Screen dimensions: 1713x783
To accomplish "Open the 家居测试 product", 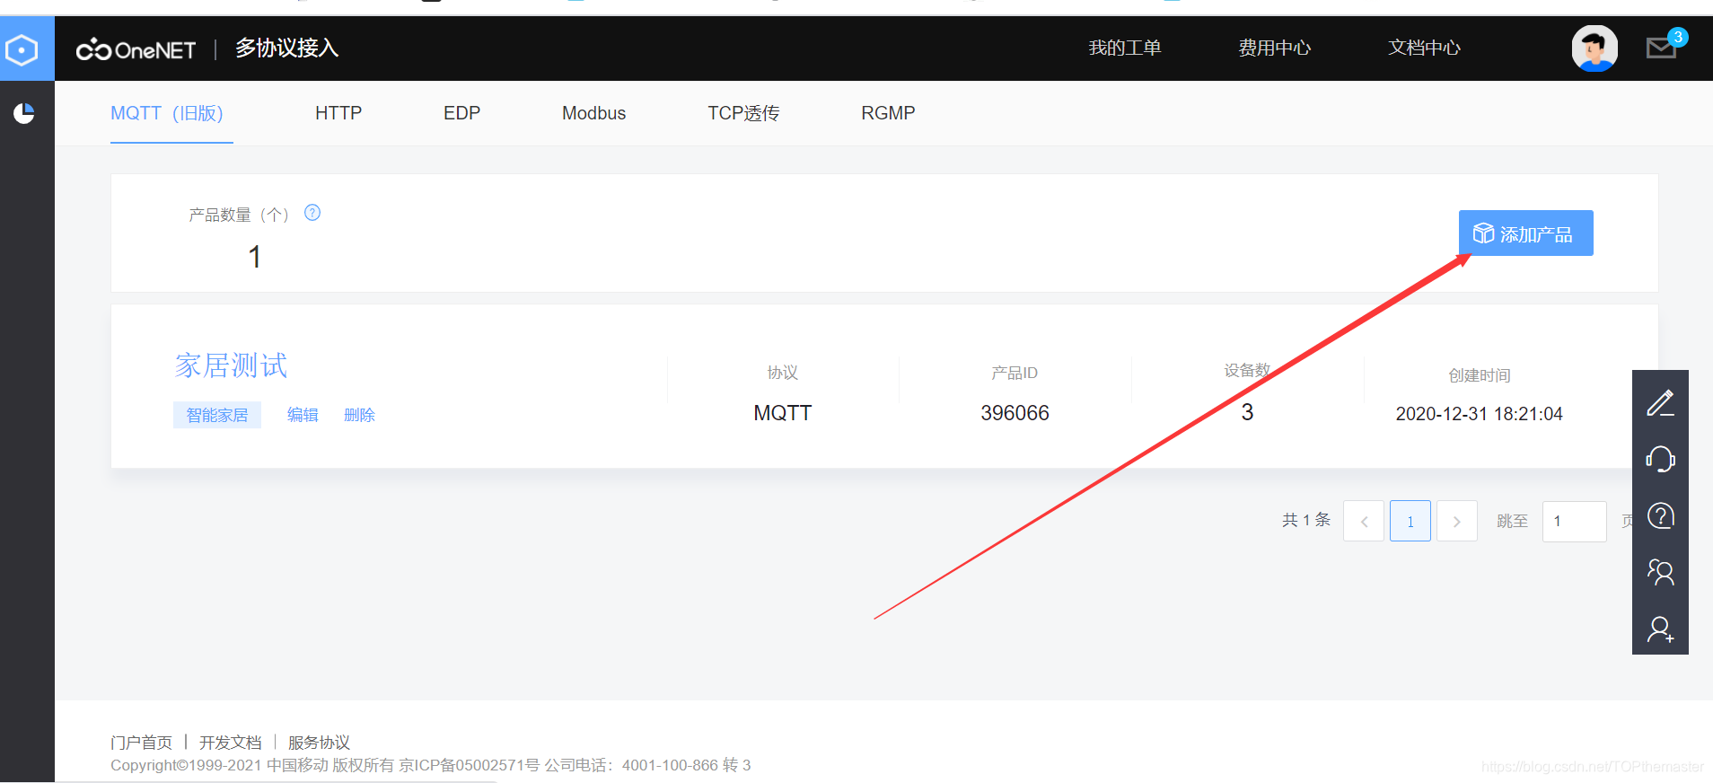I will tap(232, 365).
